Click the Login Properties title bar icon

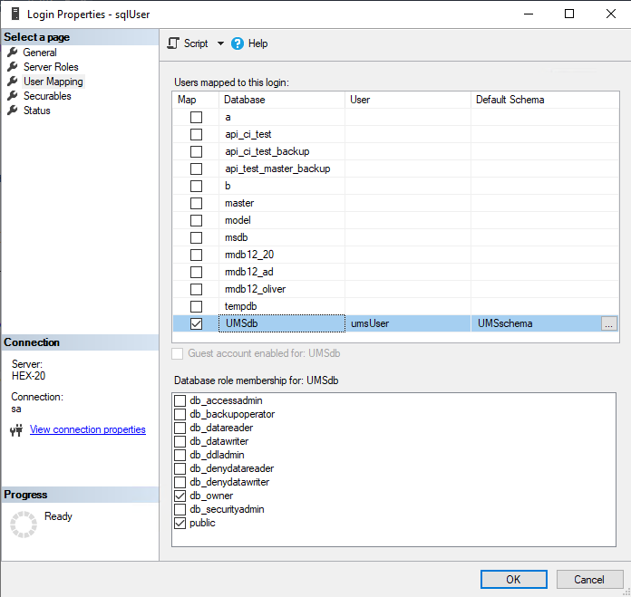tap(14, 14)
